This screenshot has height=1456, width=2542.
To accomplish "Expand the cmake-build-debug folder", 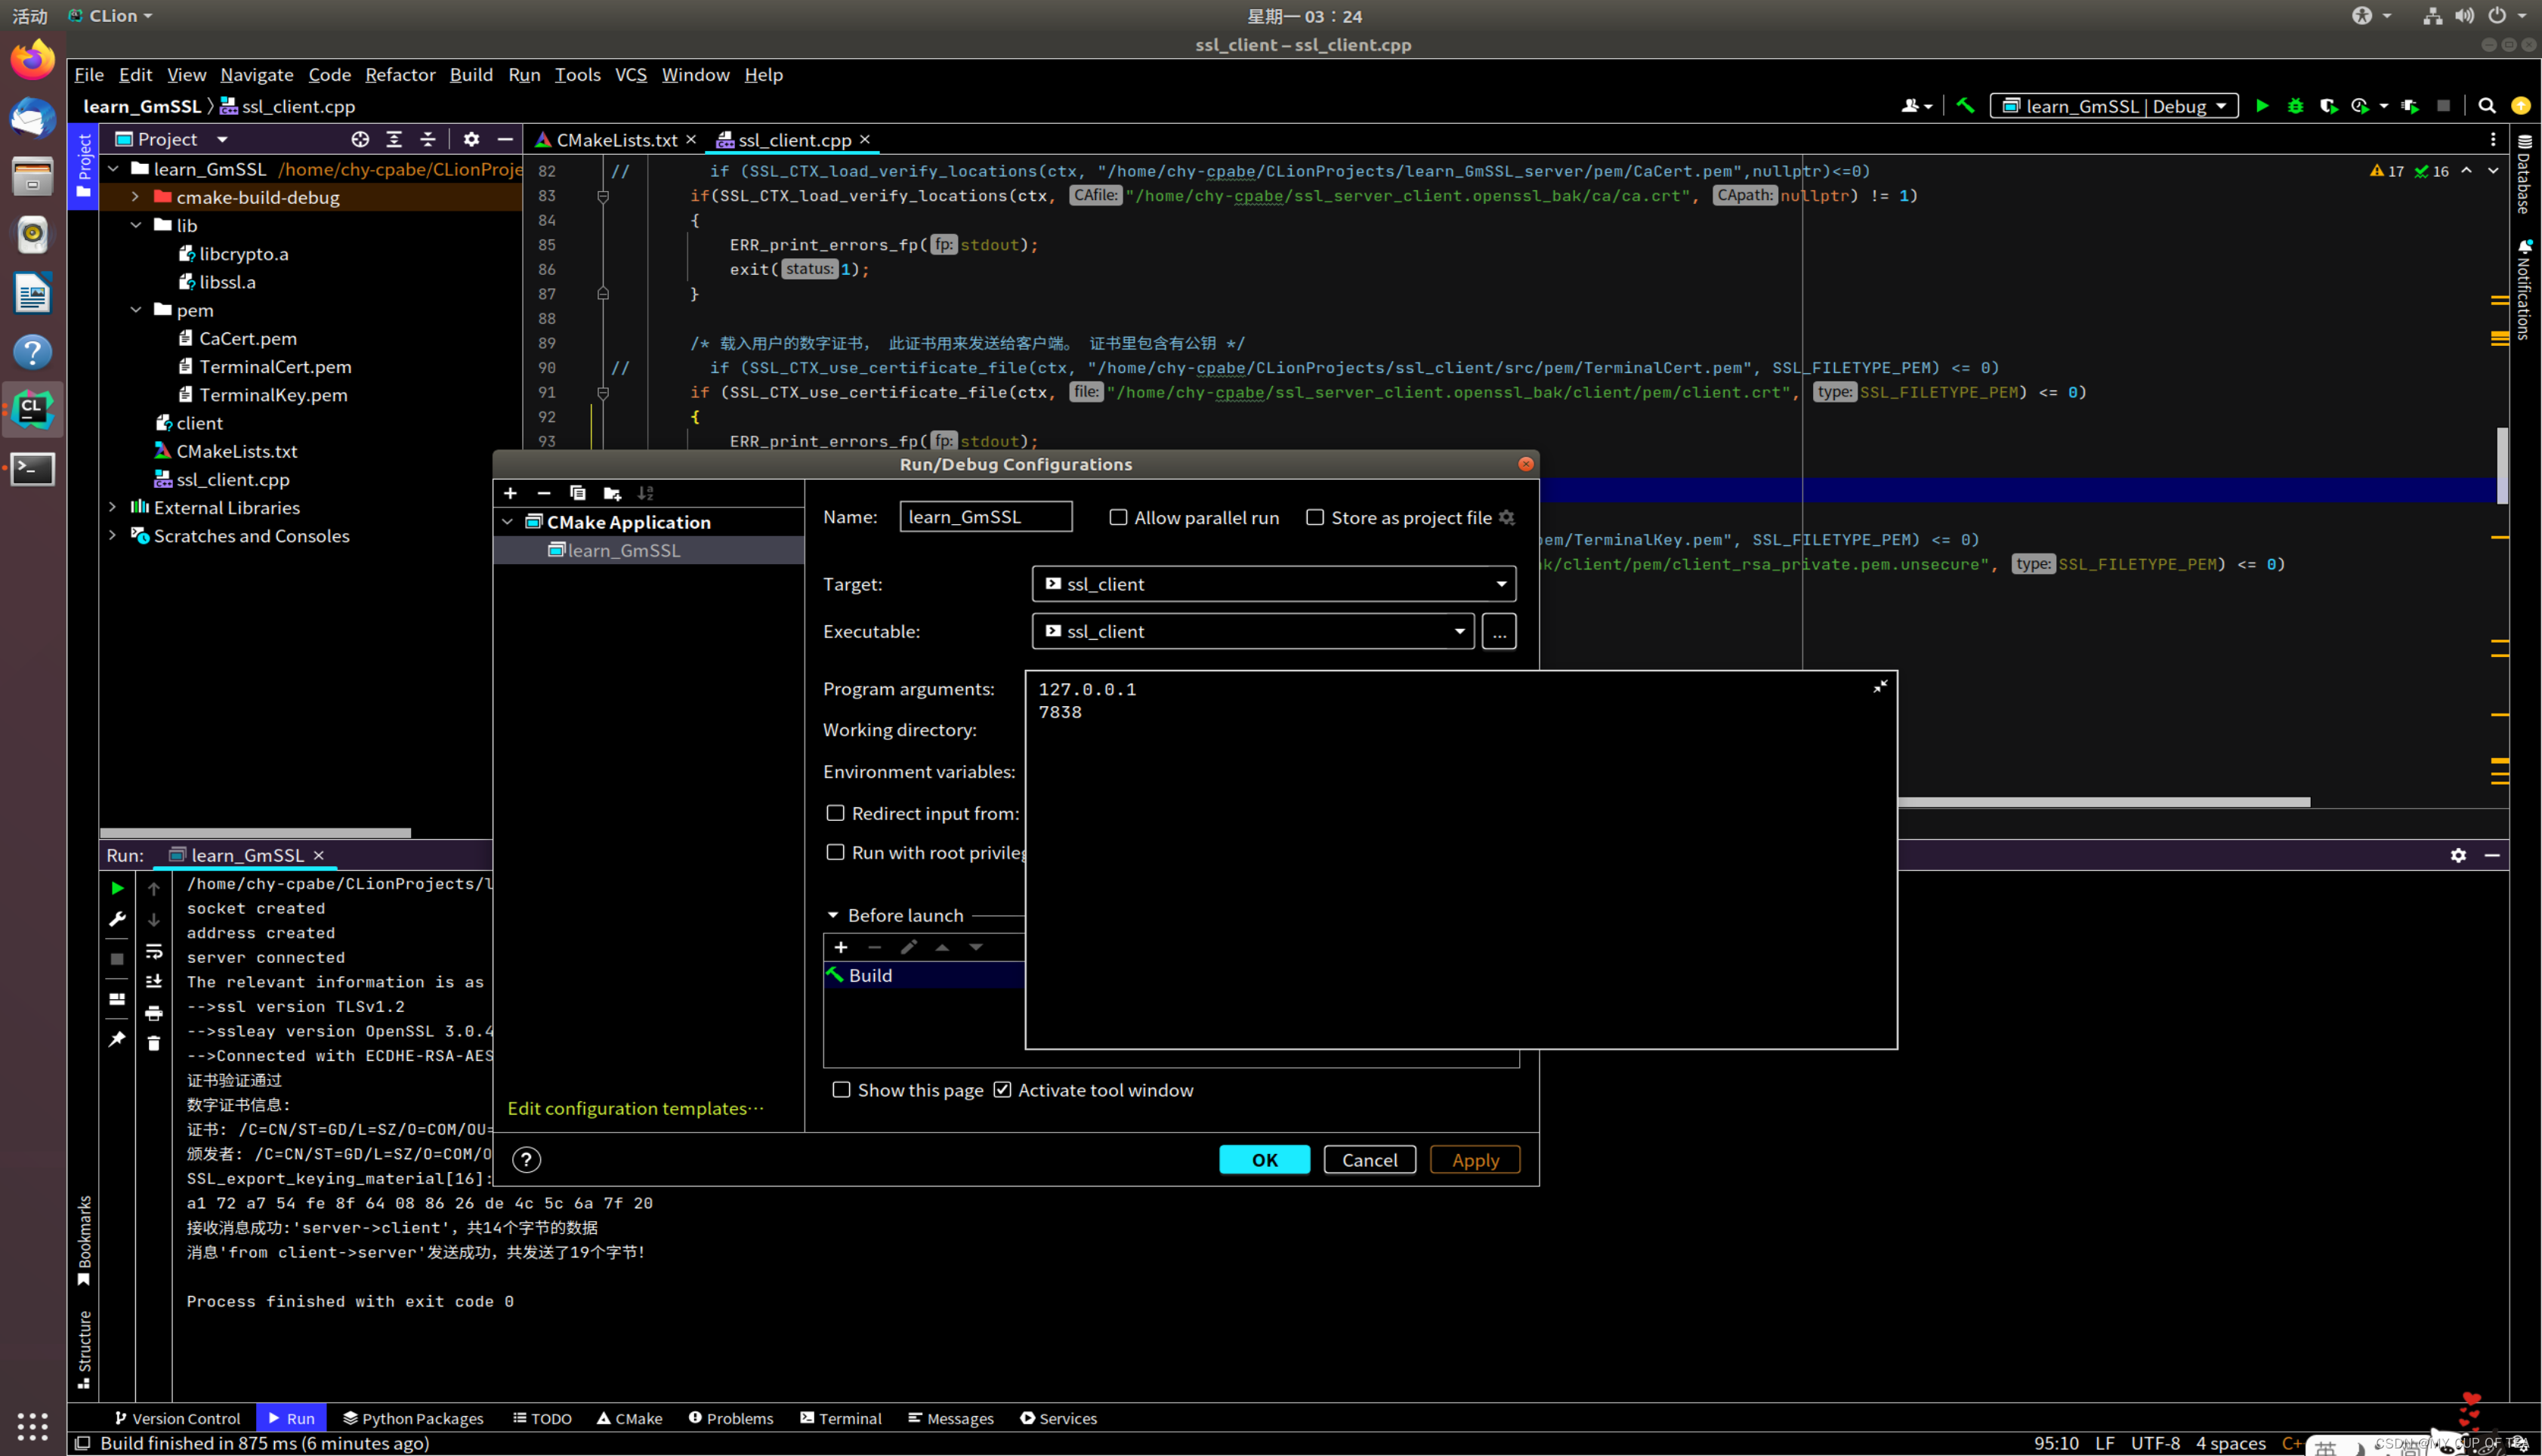I will 135,197.
